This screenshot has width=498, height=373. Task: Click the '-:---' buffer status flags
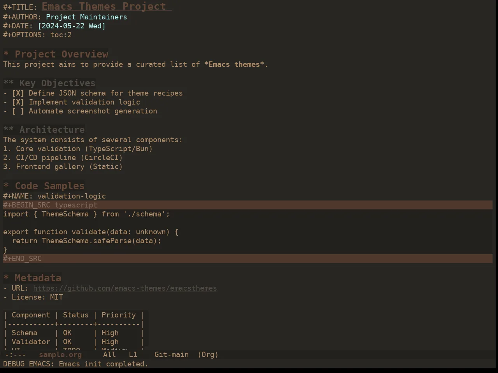[16, 355]
